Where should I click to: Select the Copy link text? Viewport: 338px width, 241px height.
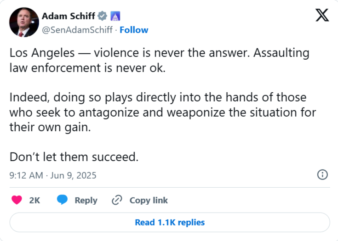coord(149,201)
